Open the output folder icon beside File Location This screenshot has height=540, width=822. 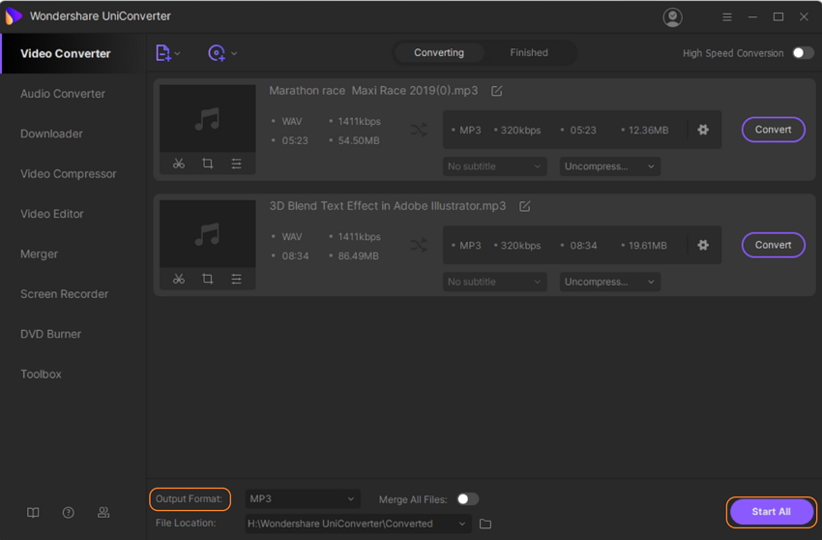tap(485, 524)
